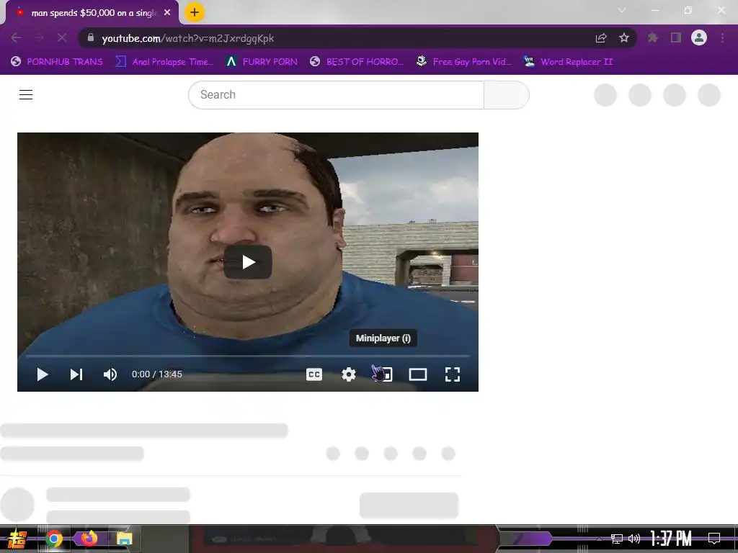Screen dimensions: 738x553
Task: Open the Chrome profile avatar menu
Action: (x=699, y=37)
